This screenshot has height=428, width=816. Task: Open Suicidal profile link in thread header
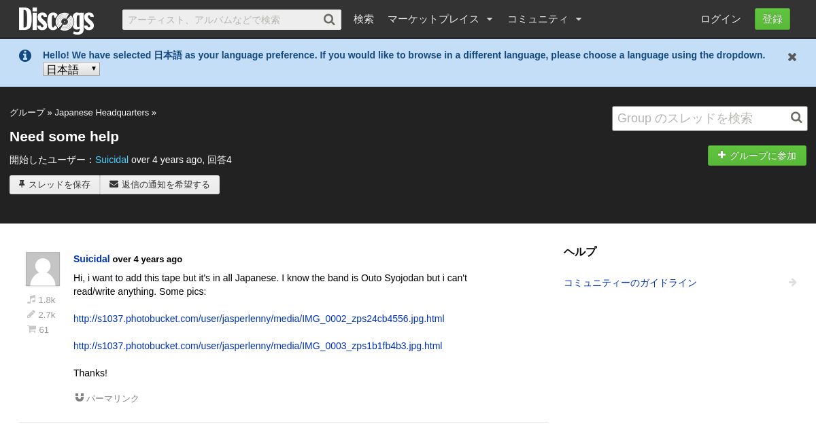[112, 160]
